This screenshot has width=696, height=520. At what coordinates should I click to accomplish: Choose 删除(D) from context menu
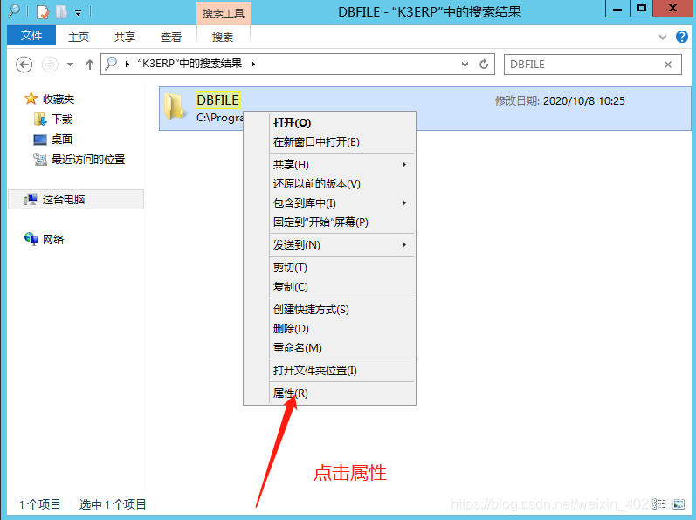tap(329, 329)
